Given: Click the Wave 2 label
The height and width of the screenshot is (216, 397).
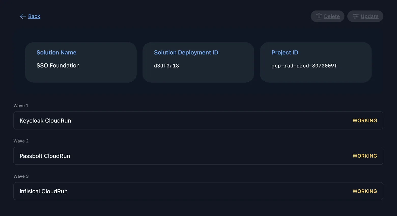Looking at the screenshot, I should point(21,141).
